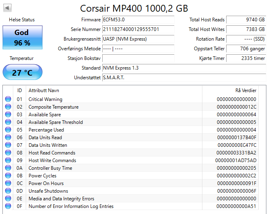
Task: Click the empty Stasjon Bokstav field
Action: tap(138, 58)
